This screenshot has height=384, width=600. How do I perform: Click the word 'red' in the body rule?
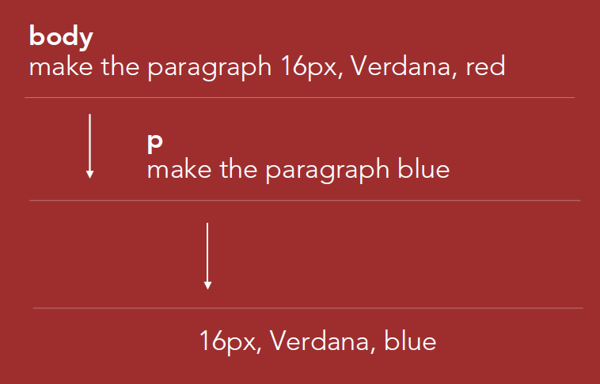485,66
